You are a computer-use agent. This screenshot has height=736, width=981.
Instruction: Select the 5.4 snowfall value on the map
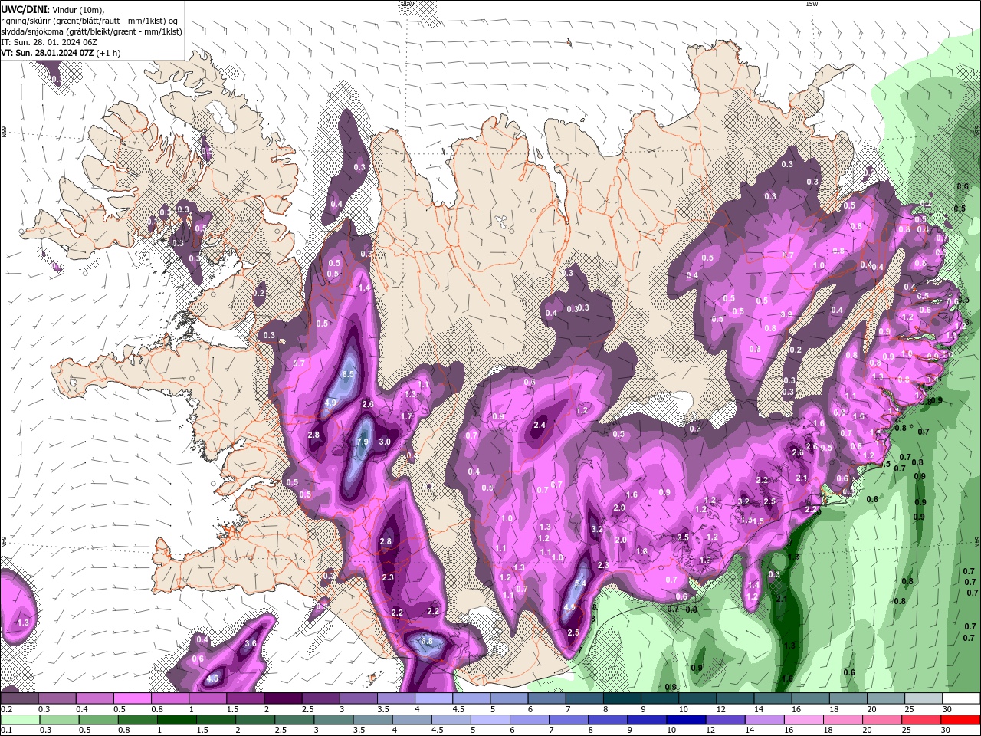tap(579, 584)
